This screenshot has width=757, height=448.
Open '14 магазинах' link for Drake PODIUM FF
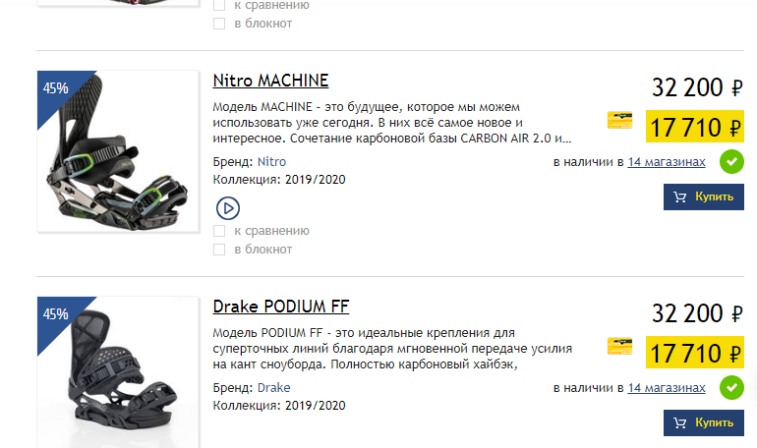tap(667, 388)
